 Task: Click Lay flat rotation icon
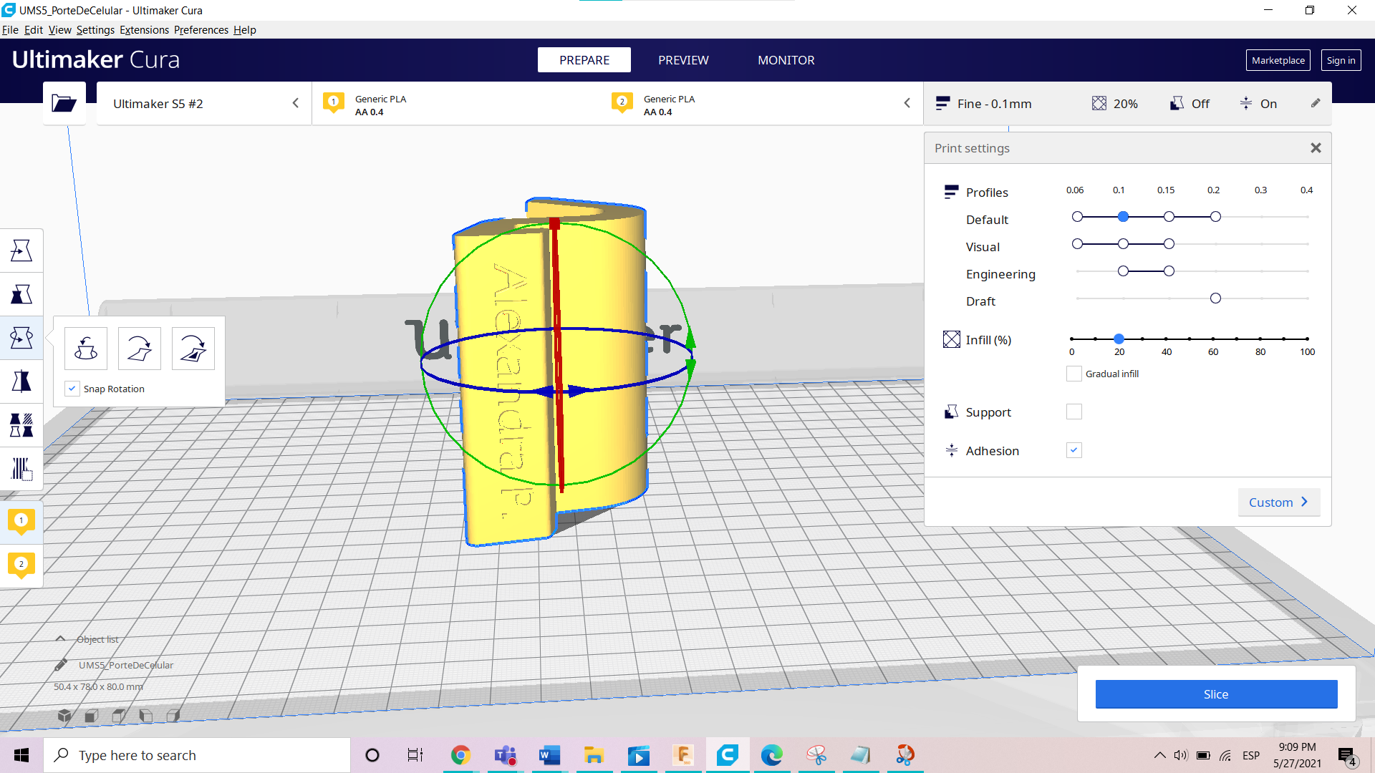[x=140, y=349]
